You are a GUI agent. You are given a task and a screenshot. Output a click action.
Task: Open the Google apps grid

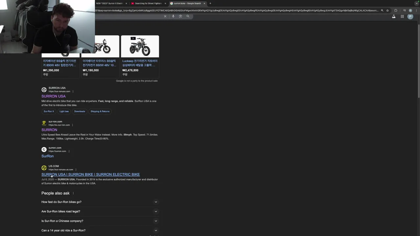tap(402, 16)
